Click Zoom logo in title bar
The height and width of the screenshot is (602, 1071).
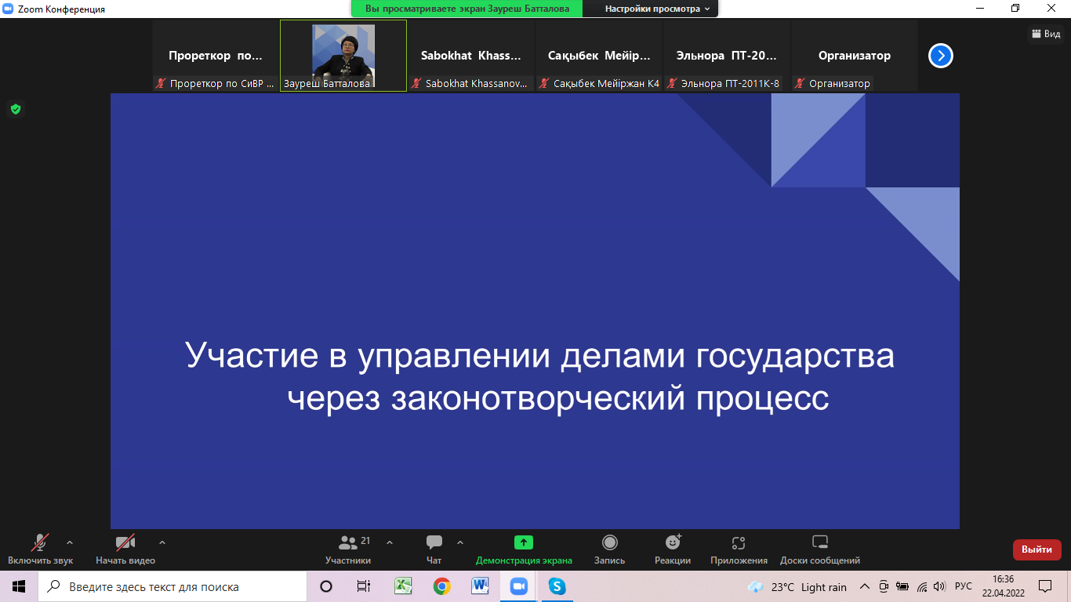[x=9, y=9]
